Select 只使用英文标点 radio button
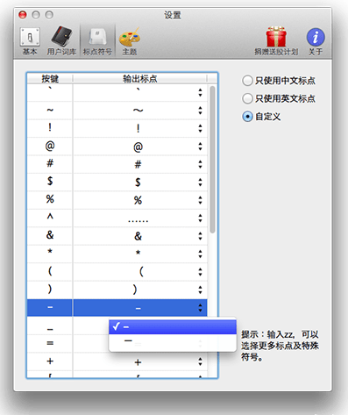This screenshot has width=348, height=415. 247,98
